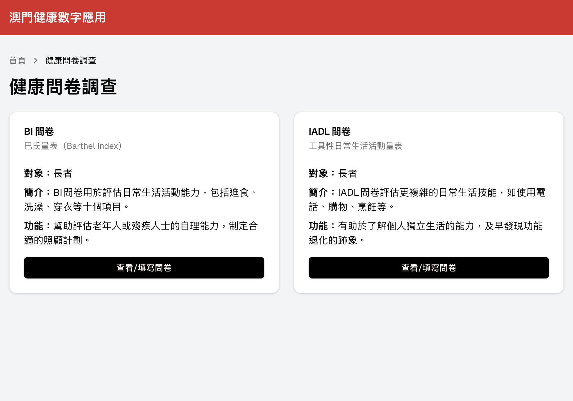573x401 pixels.
Task: Click the 功能 paragraph in the IADL card
Action: pos(425,233)
